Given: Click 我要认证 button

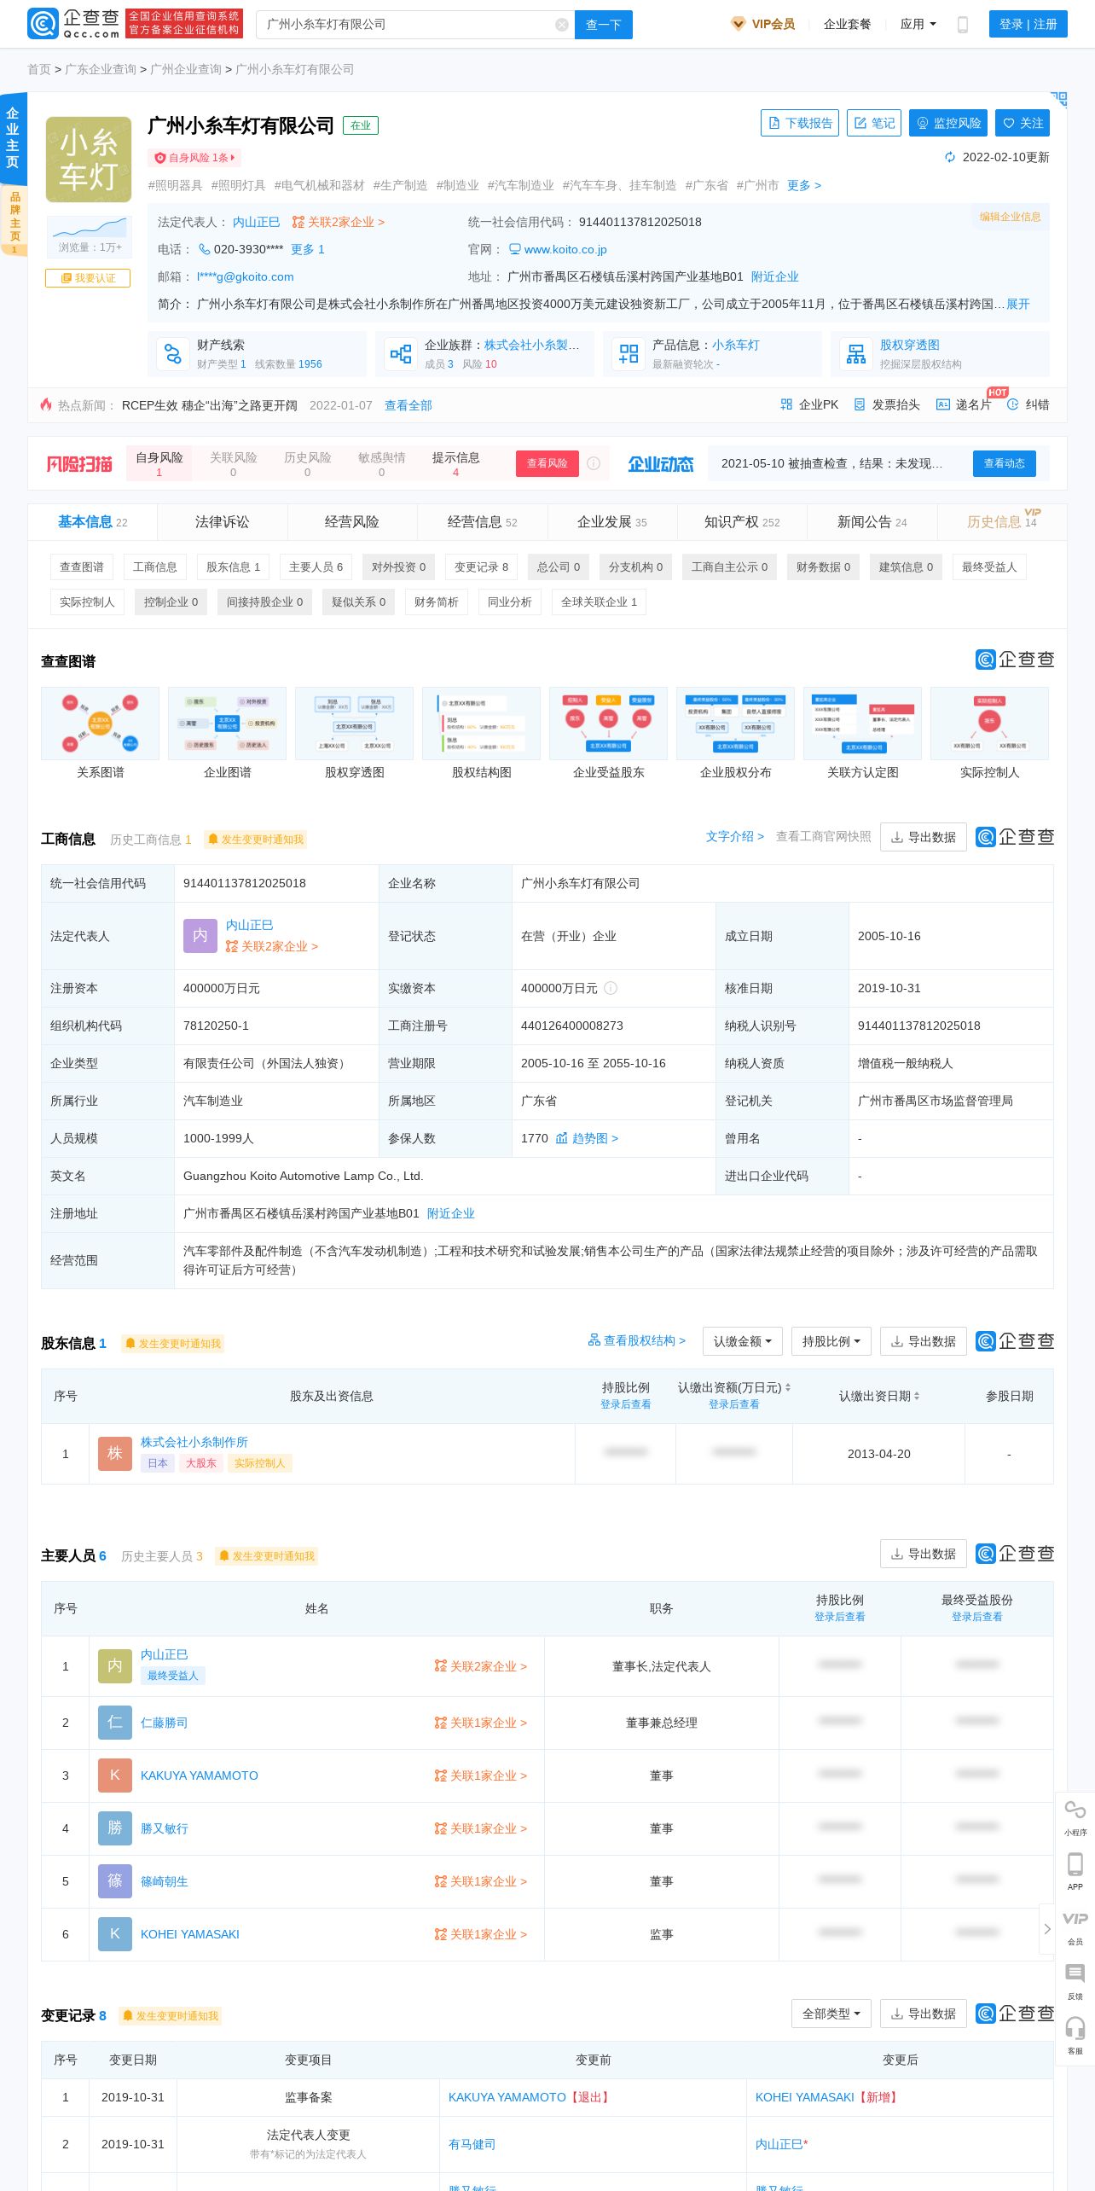Looking at the screenshot, I should (x=88, y=278).
